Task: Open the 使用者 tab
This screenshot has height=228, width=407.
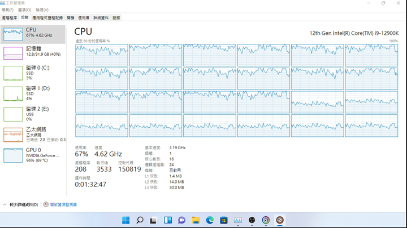Action: 84,18
